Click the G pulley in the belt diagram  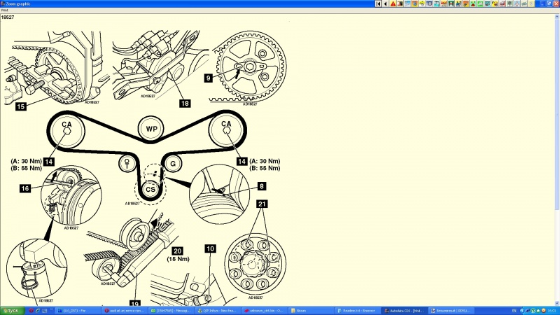point(171,164)
